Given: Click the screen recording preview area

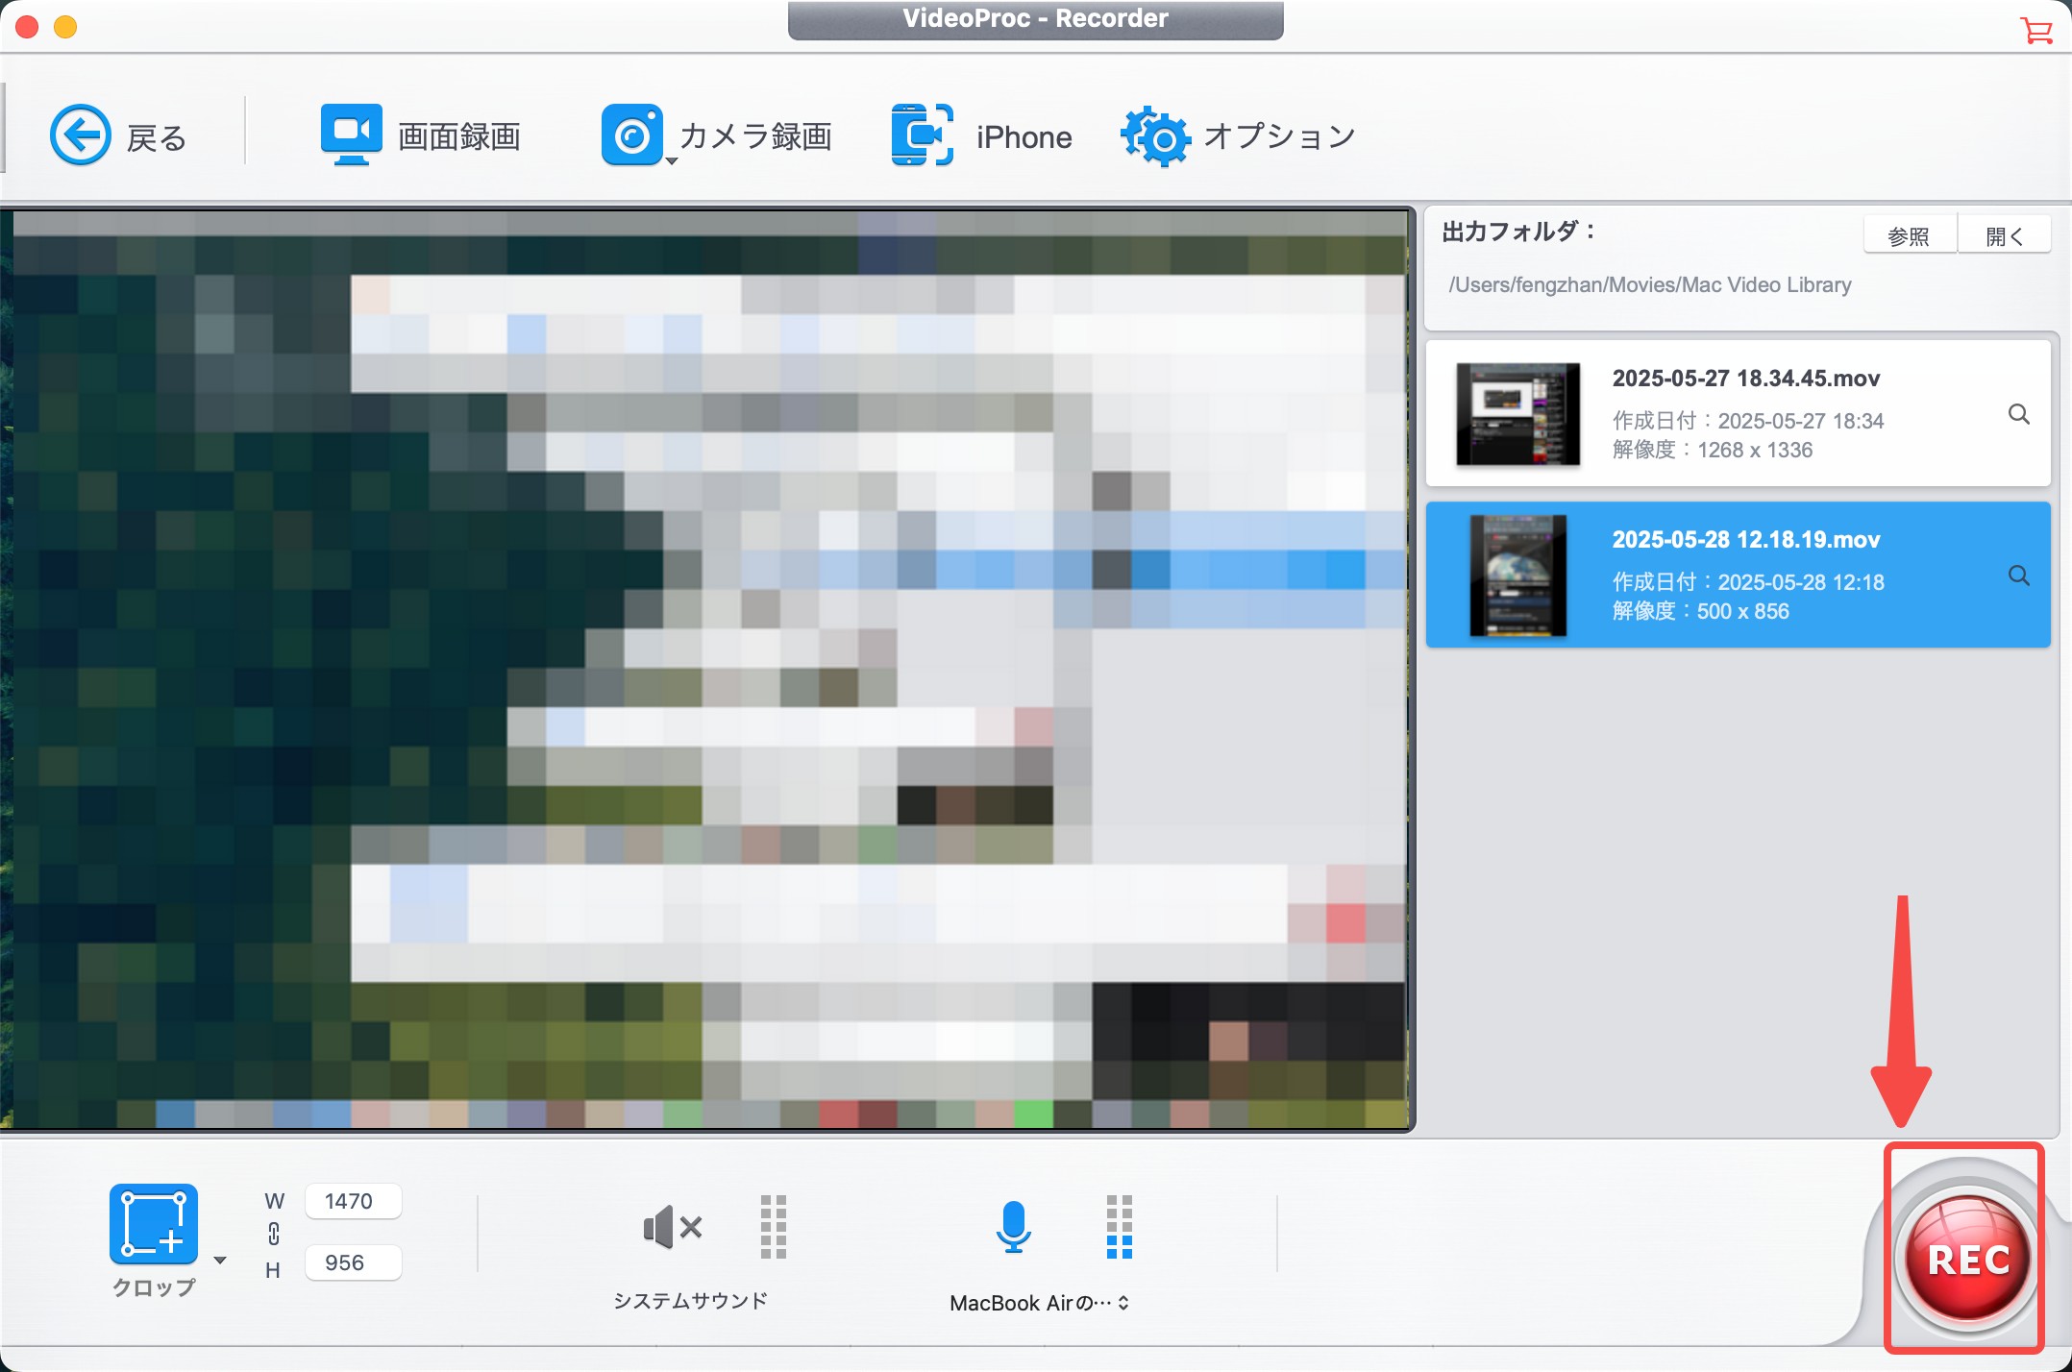Looking at the screenshot, I should point(709,670).
